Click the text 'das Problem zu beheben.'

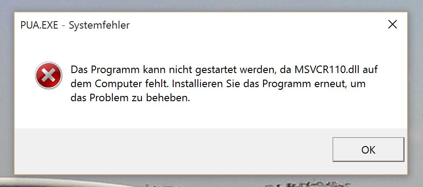[x=130, y=98]
